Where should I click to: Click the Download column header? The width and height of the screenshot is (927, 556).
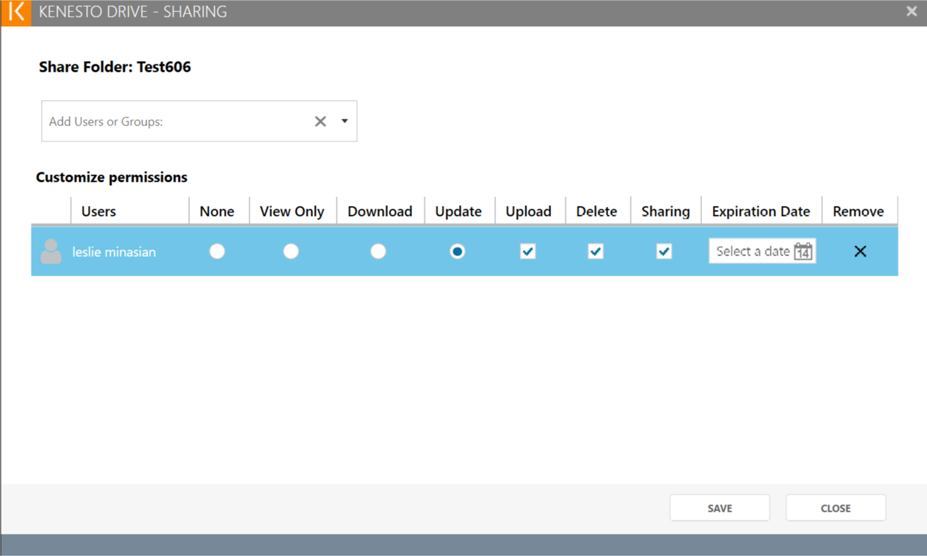click(381, 211)
